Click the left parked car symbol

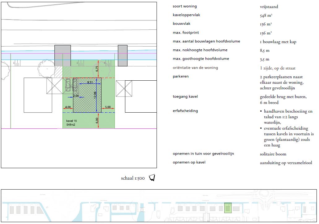(68, 85)
